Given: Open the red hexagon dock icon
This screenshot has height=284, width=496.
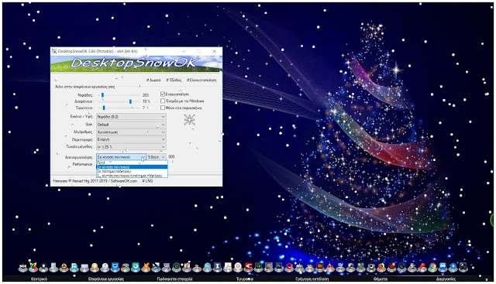Looking at the screenshot, I should 289,266.
